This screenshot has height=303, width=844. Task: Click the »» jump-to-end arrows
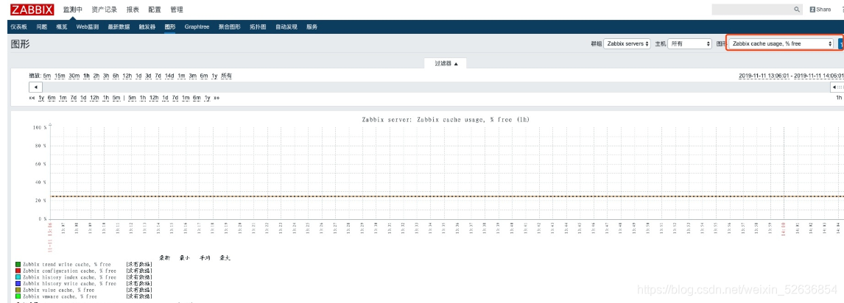tap(217, 98)
